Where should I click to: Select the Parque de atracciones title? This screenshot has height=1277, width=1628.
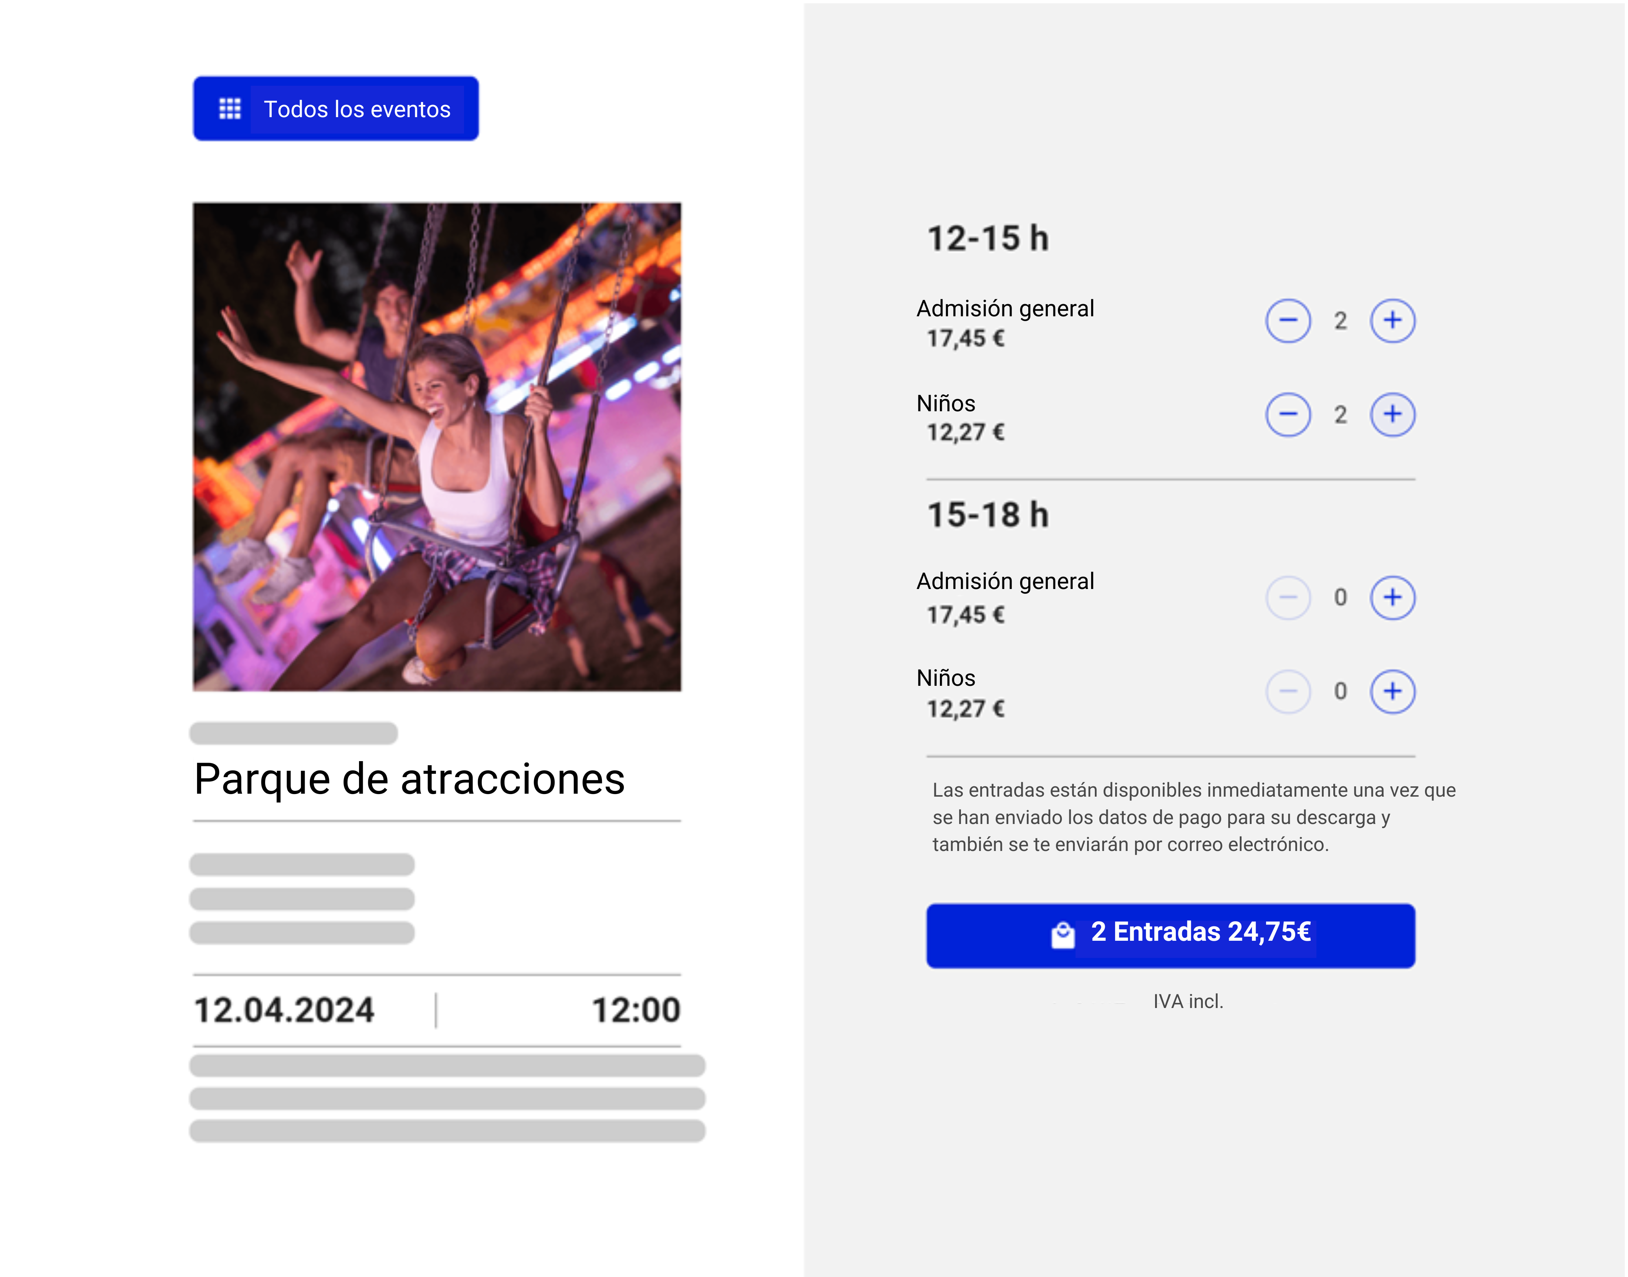[x=409, y=779]
